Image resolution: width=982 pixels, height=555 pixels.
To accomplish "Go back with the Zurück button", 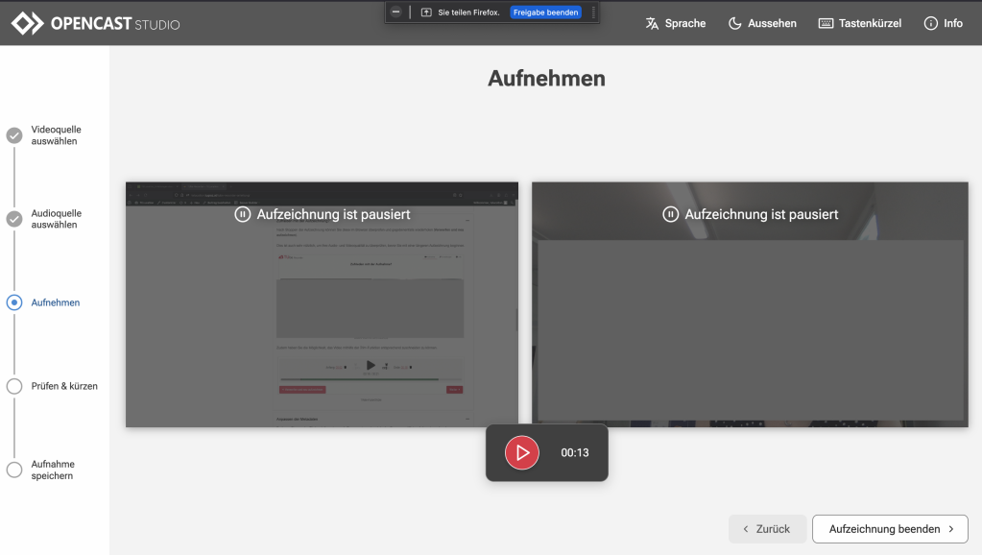I will pyautogui.click(x=767, y=529).
